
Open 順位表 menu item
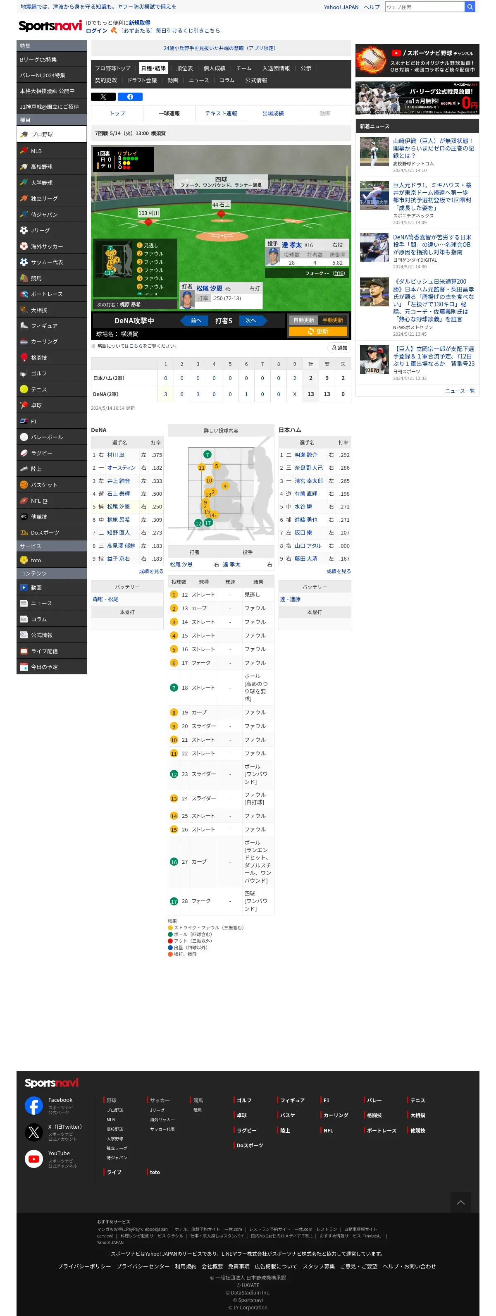pos(184,68)
